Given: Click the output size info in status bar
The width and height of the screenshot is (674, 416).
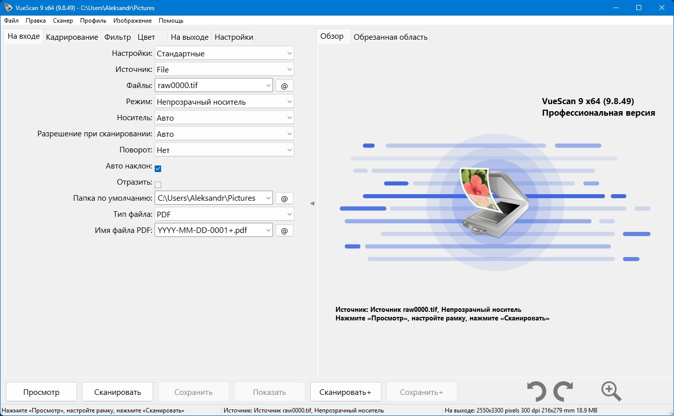Looking at the screenshot, I should [521, 410].
